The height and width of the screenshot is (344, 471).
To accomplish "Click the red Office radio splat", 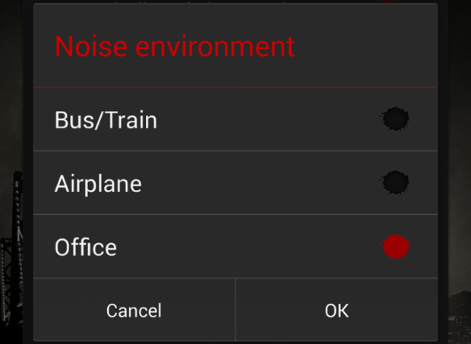I will pyautogui.click(x=395, y=247).
